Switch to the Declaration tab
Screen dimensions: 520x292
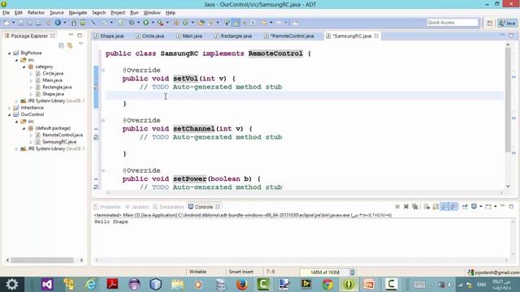[168, 207]
